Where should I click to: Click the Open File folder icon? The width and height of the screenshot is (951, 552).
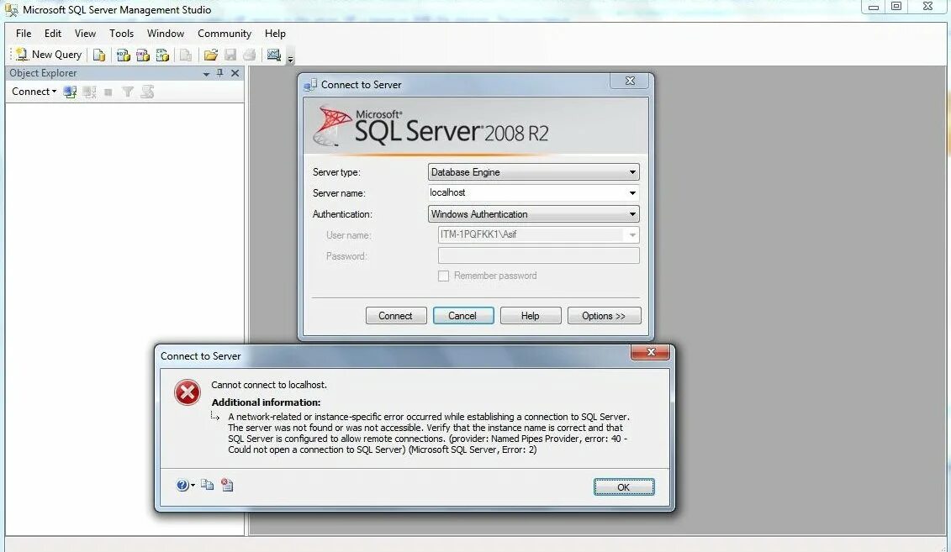210,55
